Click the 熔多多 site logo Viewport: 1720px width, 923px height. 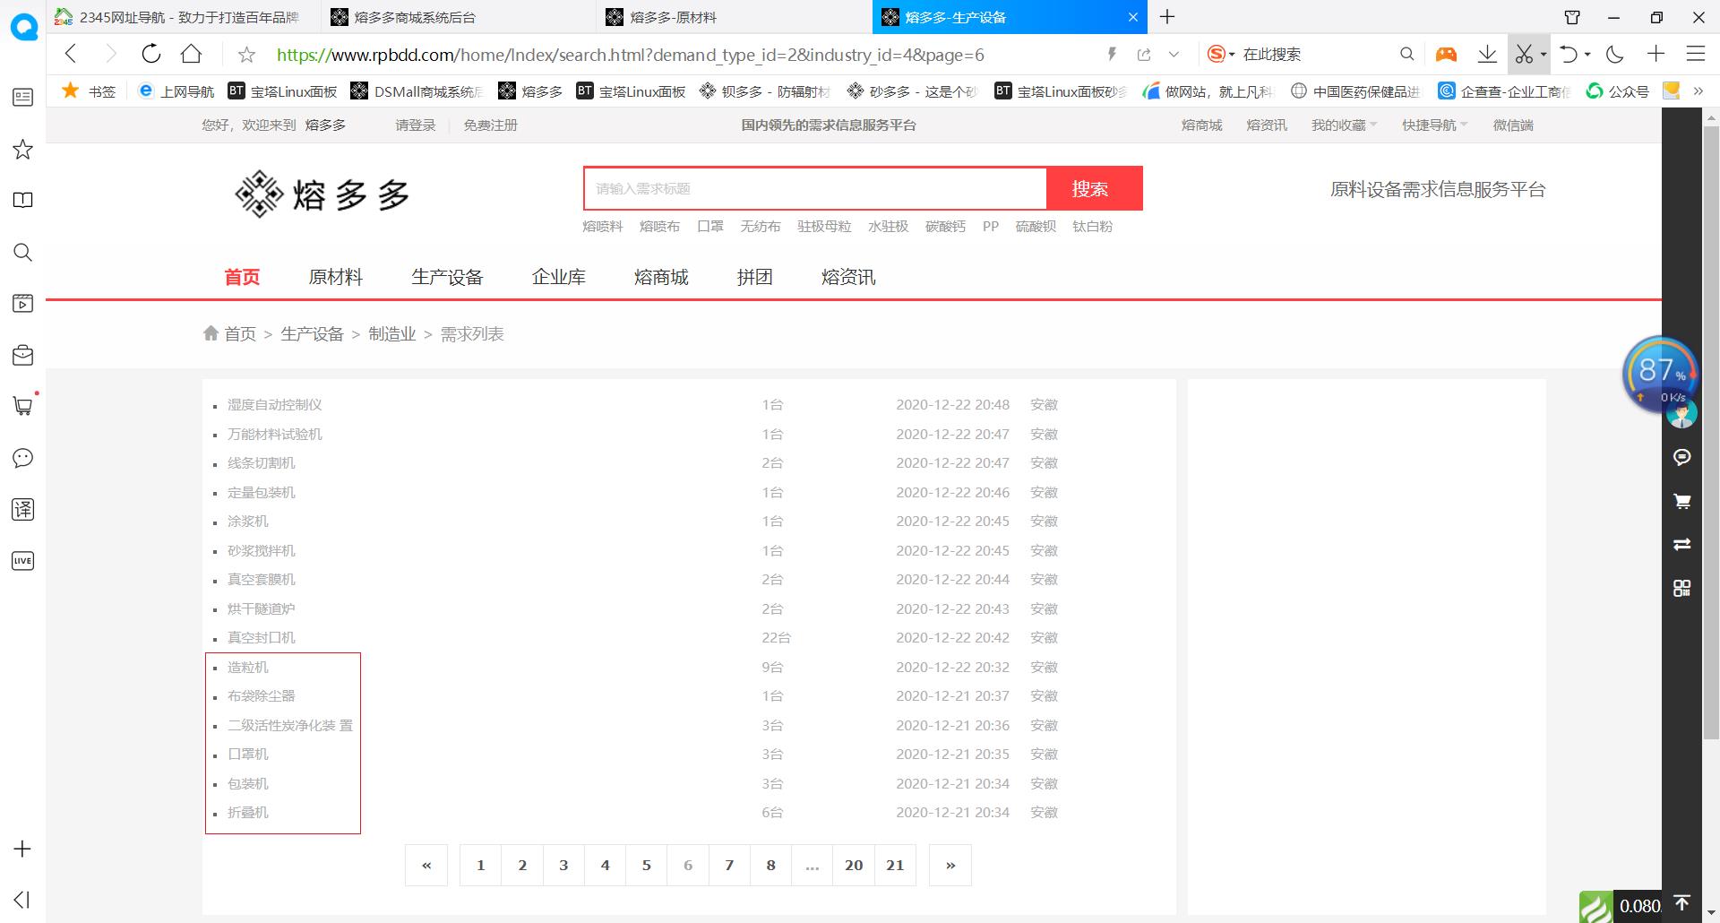(322, 194)
